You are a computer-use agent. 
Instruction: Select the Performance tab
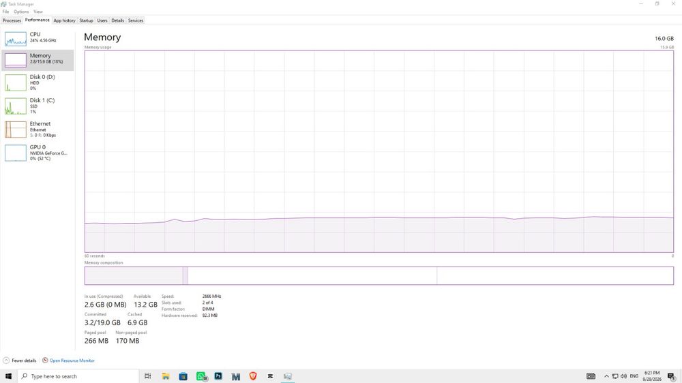[x=38, y=20]
